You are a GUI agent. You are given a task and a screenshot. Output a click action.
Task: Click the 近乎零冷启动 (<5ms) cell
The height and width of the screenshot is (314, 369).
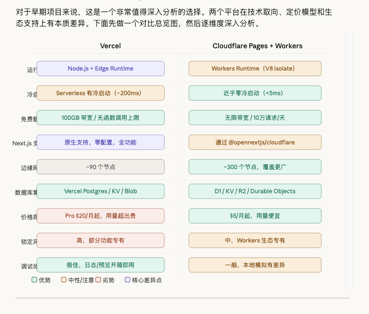(x=255, y=93)
